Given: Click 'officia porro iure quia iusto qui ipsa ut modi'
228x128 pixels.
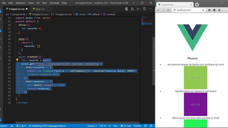Looking at the screenshot, I should coord(196,118).
